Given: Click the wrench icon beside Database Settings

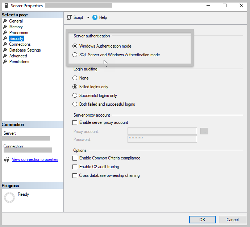Looking at the screenshot, I should tap(5, 50).
